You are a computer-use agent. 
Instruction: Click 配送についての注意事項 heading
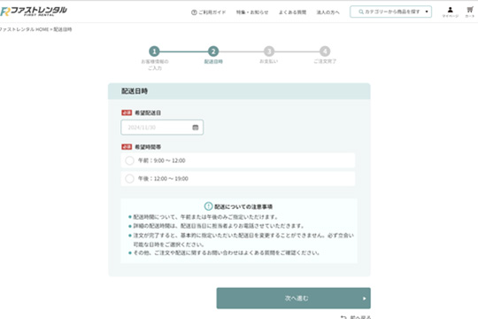pos(243,206)
